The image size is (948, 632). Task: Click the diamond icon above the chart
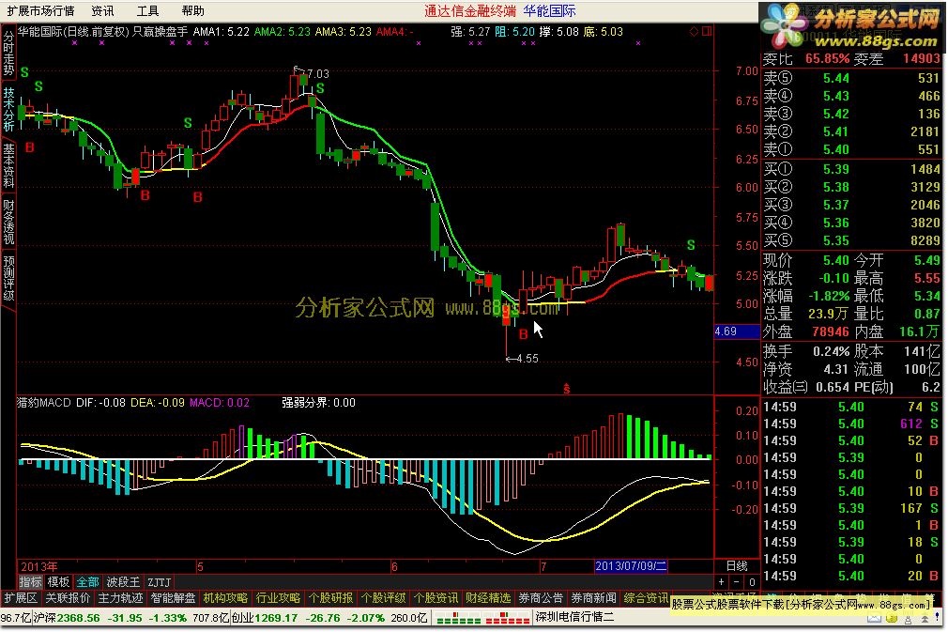(x=694, y=31)
